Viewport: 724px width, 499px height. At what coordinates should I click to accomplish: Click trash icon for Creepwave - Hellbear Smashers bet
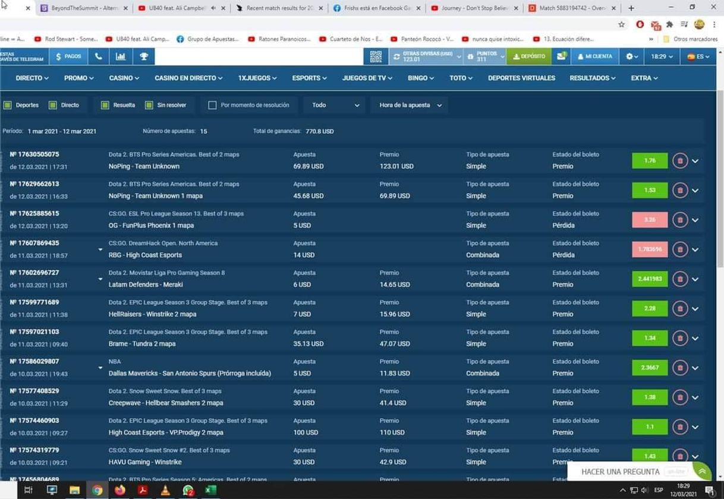click(x=680, y=397)
